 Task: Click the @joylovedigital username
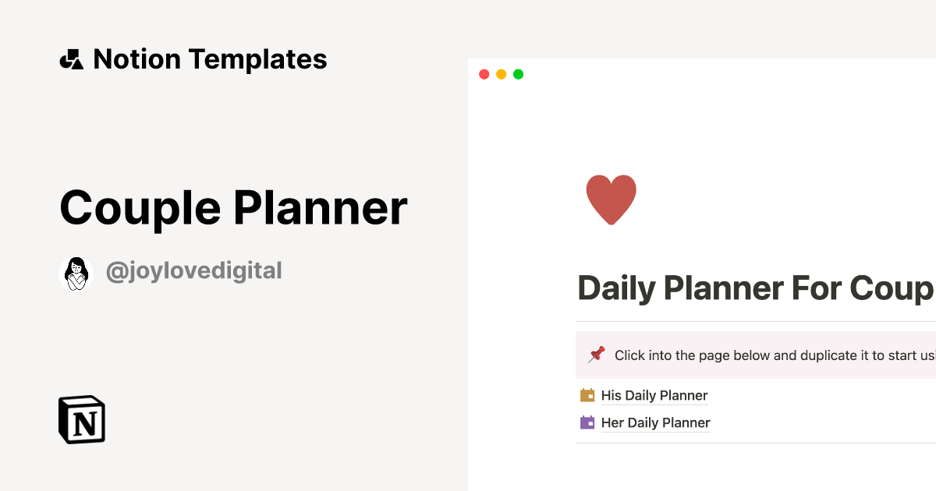coord(193,271)
